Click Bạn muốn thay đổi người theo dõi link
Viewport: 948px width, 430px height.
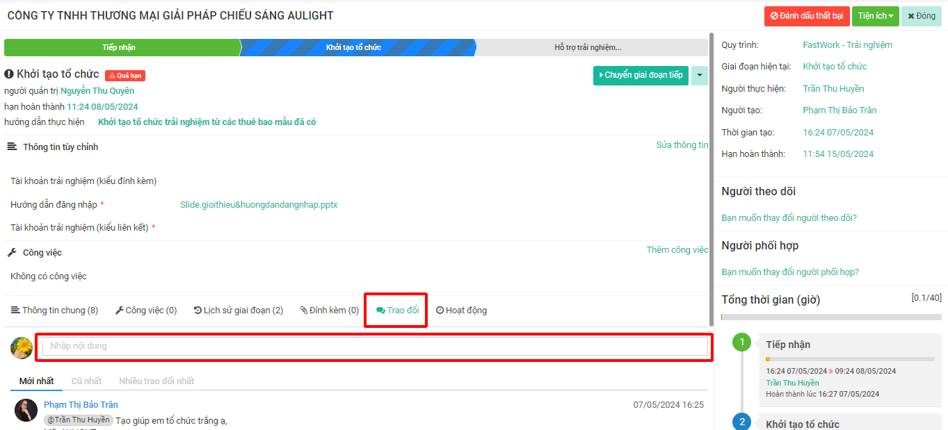[789, 218]
